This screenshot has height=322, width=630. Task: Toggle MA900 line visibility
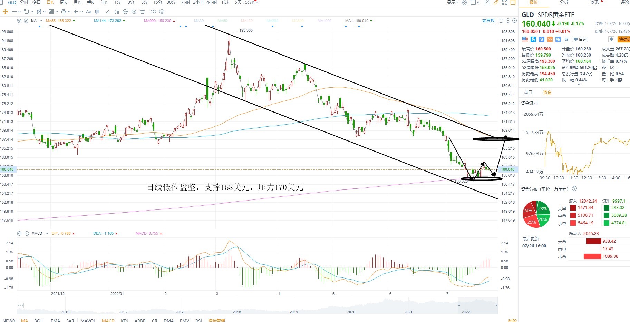(159, 21)
